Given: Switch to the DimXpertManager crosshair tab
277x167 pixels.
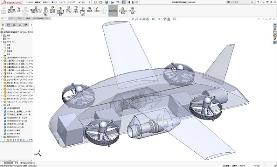Looking at the screenshot, I should tap(20, 25).
